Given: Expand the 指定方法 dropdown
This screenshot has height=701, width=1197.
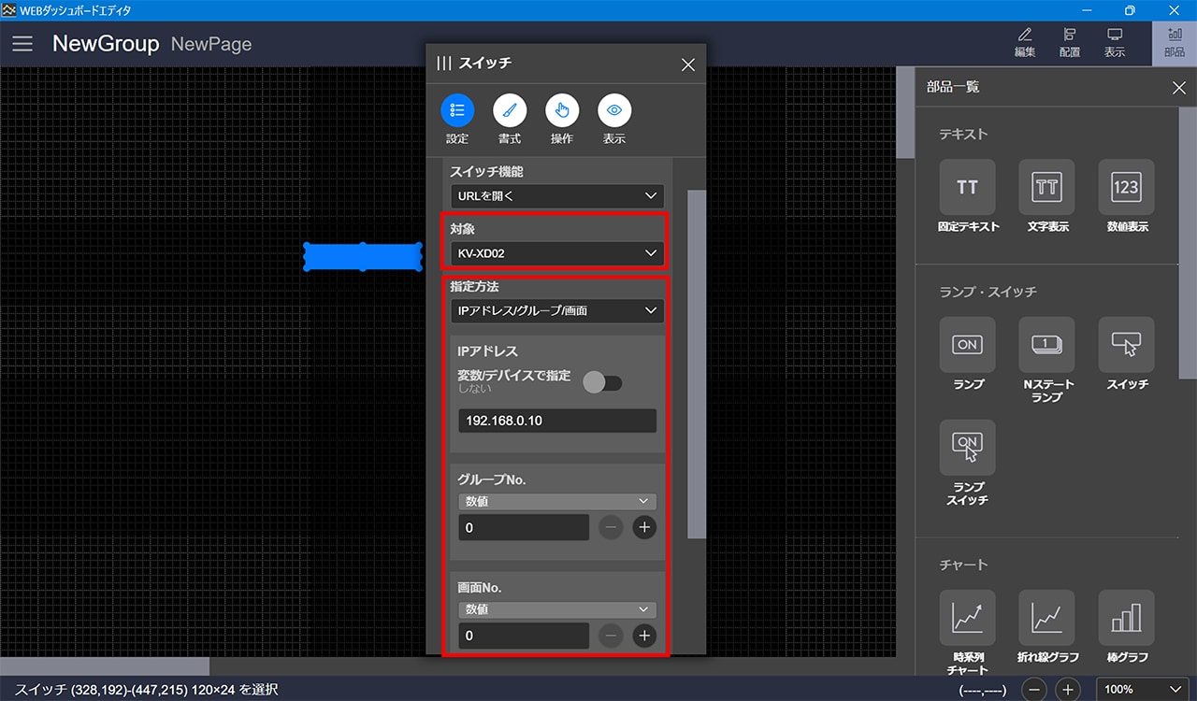Looking at the screenshot, I should tap(556, 310).
